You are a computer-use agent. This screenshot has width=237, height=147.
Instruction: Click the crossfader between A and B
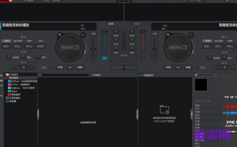click(x=124, y=67)
